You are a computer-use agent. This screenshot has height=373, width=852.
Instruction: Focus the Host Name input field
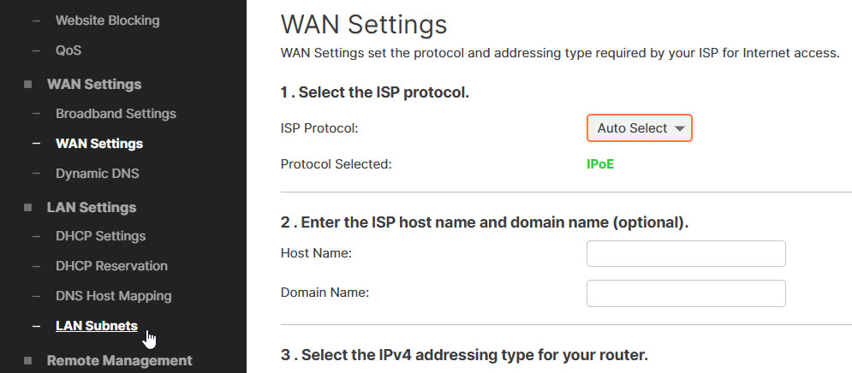point(685,254)
